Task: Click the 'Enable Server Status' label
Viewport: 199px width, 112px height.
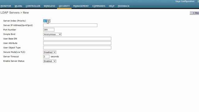Action: pos(14,61)
